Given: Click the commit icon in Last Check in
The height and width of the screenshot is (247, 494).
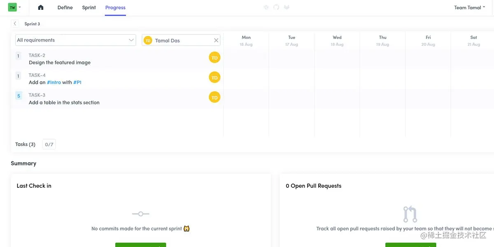Looking at the screenshot, I should 141,214.
